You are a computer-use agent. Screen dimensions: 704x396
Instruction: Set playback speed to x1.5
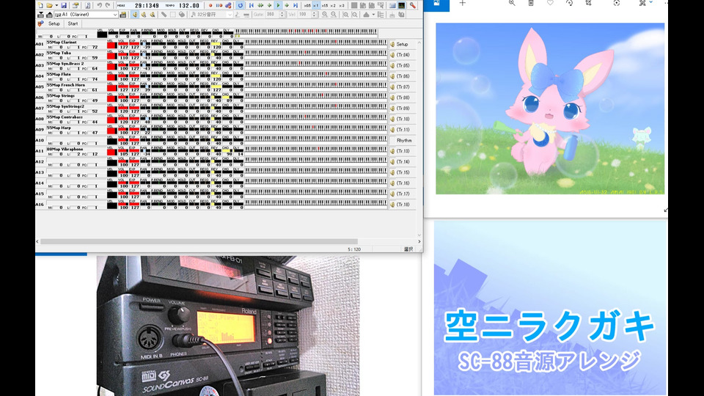point(325,5)
